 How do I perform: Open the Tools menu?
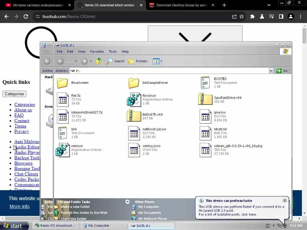113,52
